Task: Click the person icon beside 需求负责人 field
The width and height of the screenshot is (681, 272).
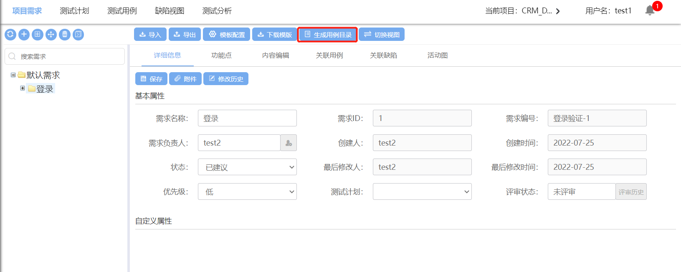Action: click(289, 143)
